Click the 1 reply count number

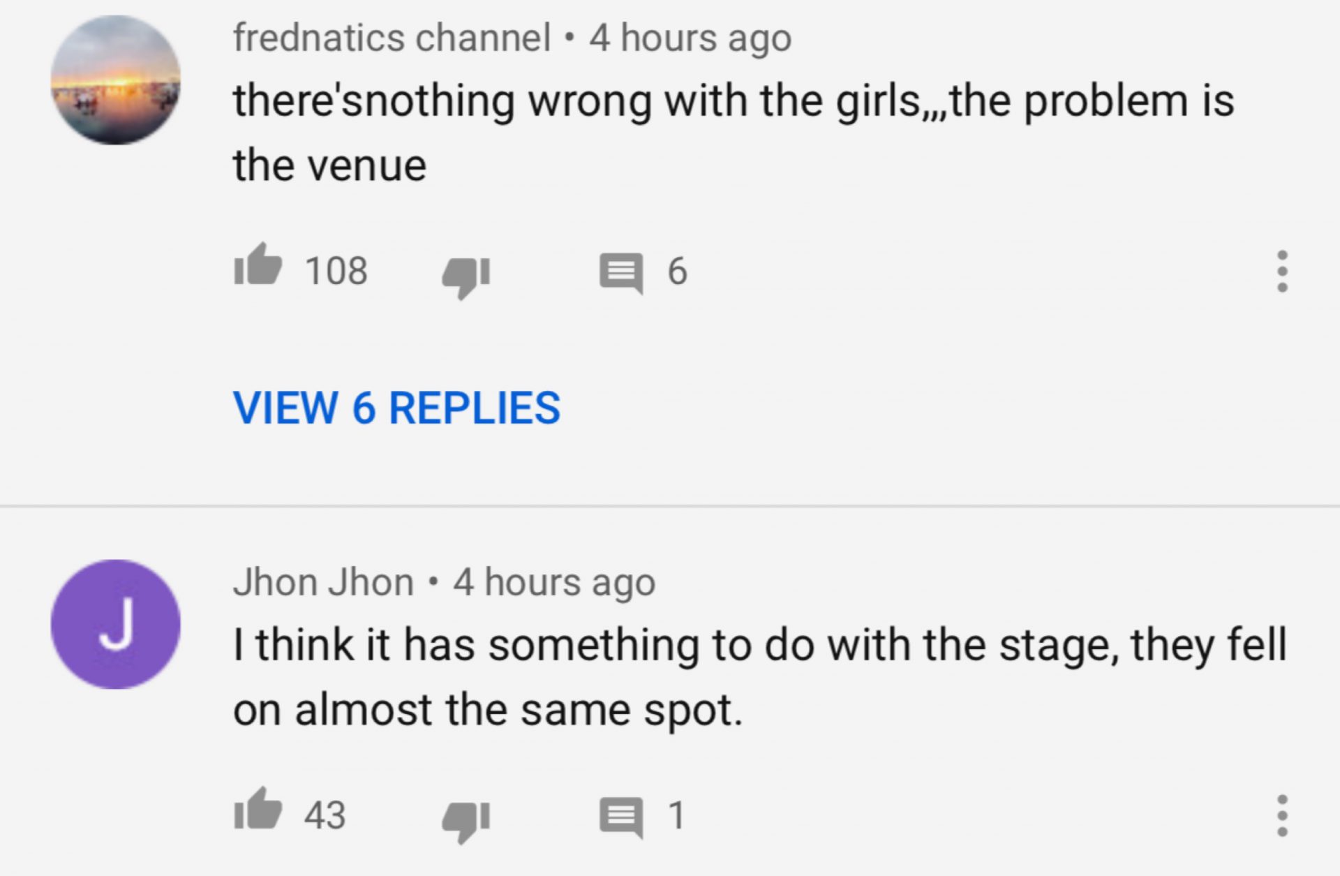click(x=676, y=815)
